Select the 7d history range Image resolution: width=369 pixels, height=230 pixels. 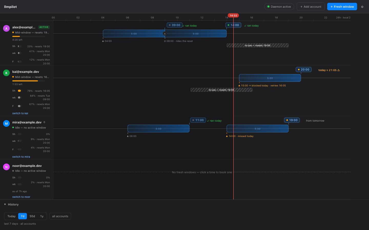pyautogui.click(x=23, y=216)
